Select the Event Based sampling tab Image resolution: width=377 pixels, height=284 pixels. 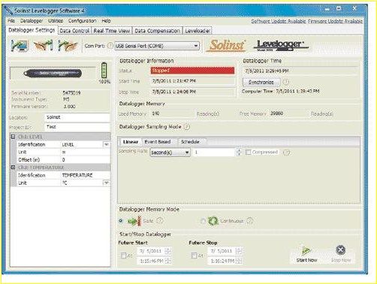tap(158, 142)
